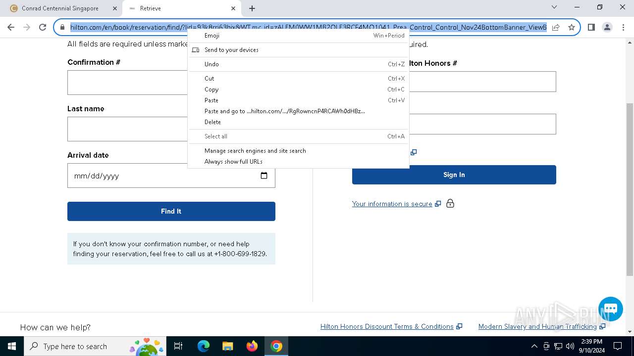
Task: Click the Chrome taskbar icon
Action: 276,346
